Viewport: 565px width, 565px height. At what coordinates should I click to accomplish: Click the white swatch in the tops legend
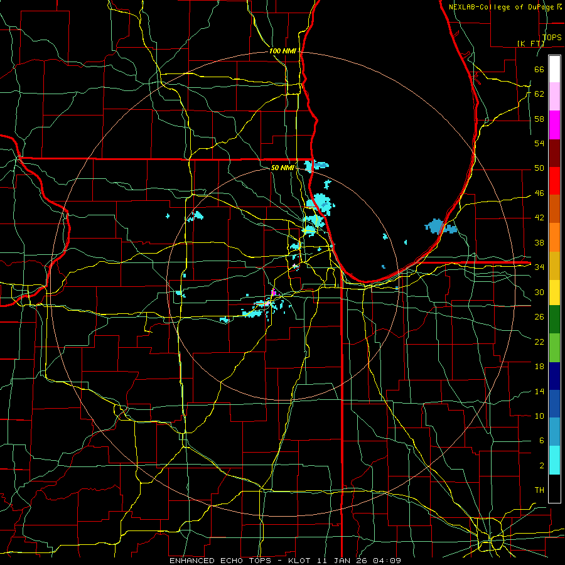coord(554,69)
